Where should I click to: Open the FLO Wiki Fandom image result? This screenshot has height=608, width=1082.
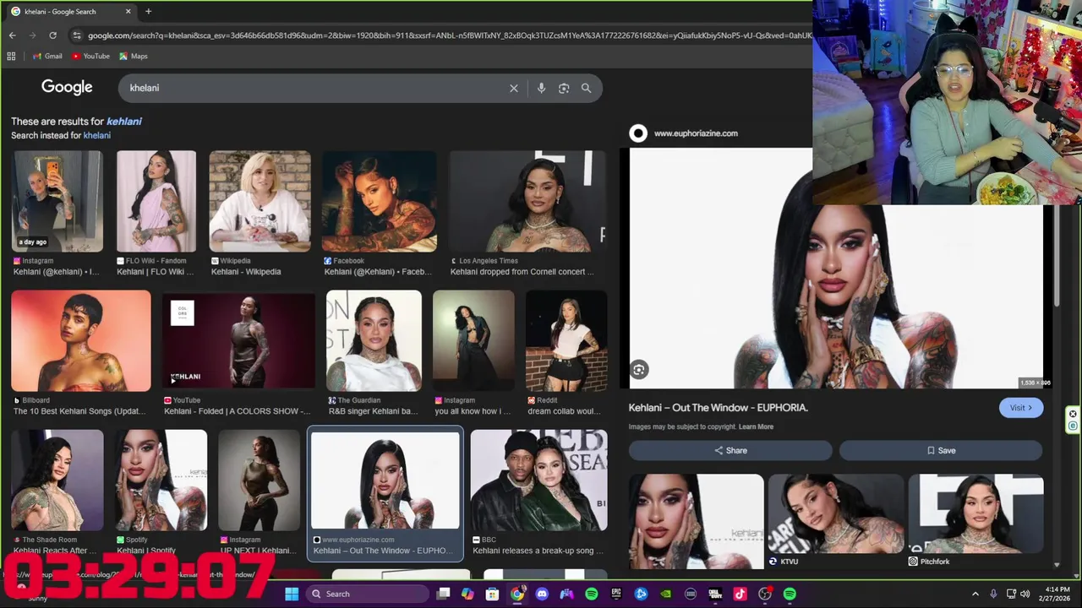(x=156, y=201)
